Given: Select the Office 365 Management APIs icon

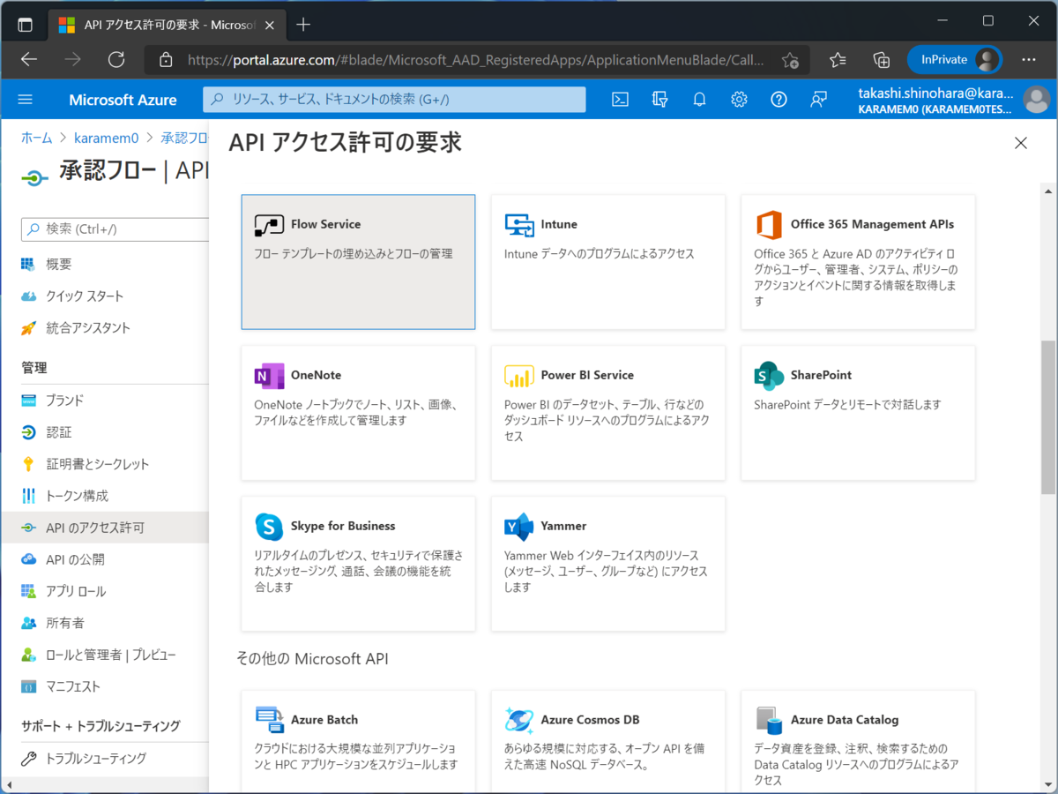Looking at the screenshot, I should coord(769,225).
